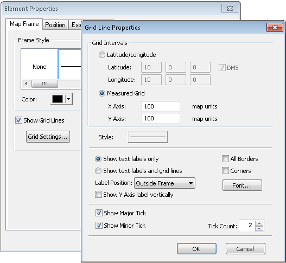Open the Color dropdown arrow

69,99
